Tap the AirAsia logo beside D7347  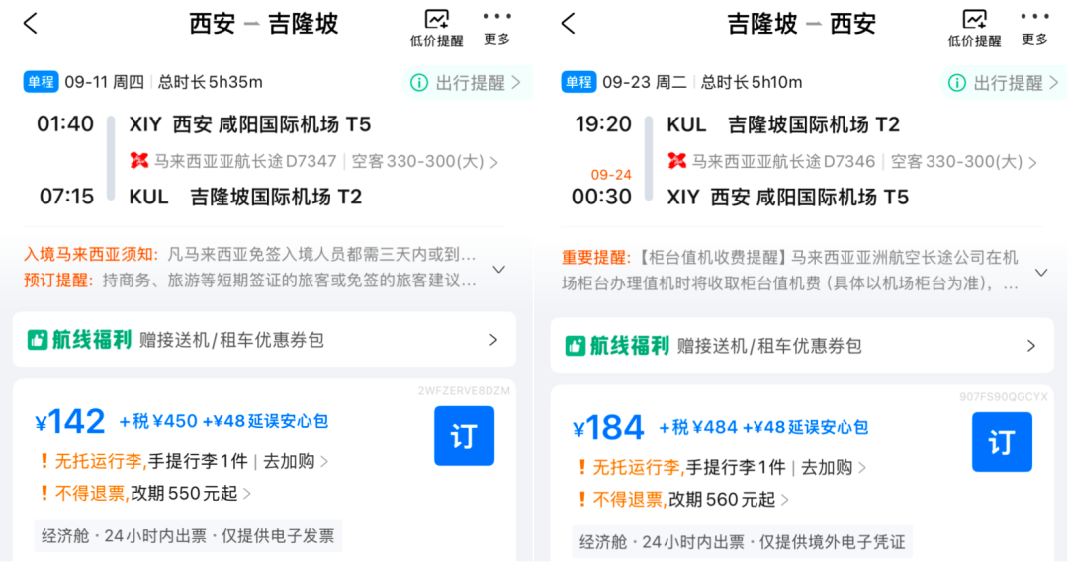point(139,161)
